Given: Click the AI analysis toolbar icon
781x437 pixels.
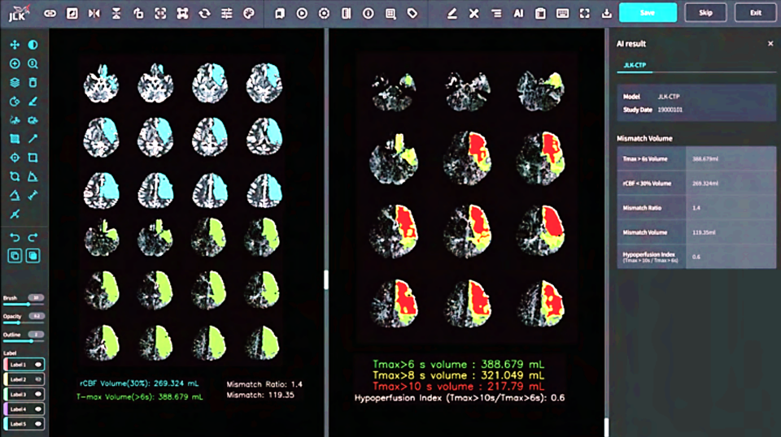Looking at the screenshot, I should tap(518, 13).
